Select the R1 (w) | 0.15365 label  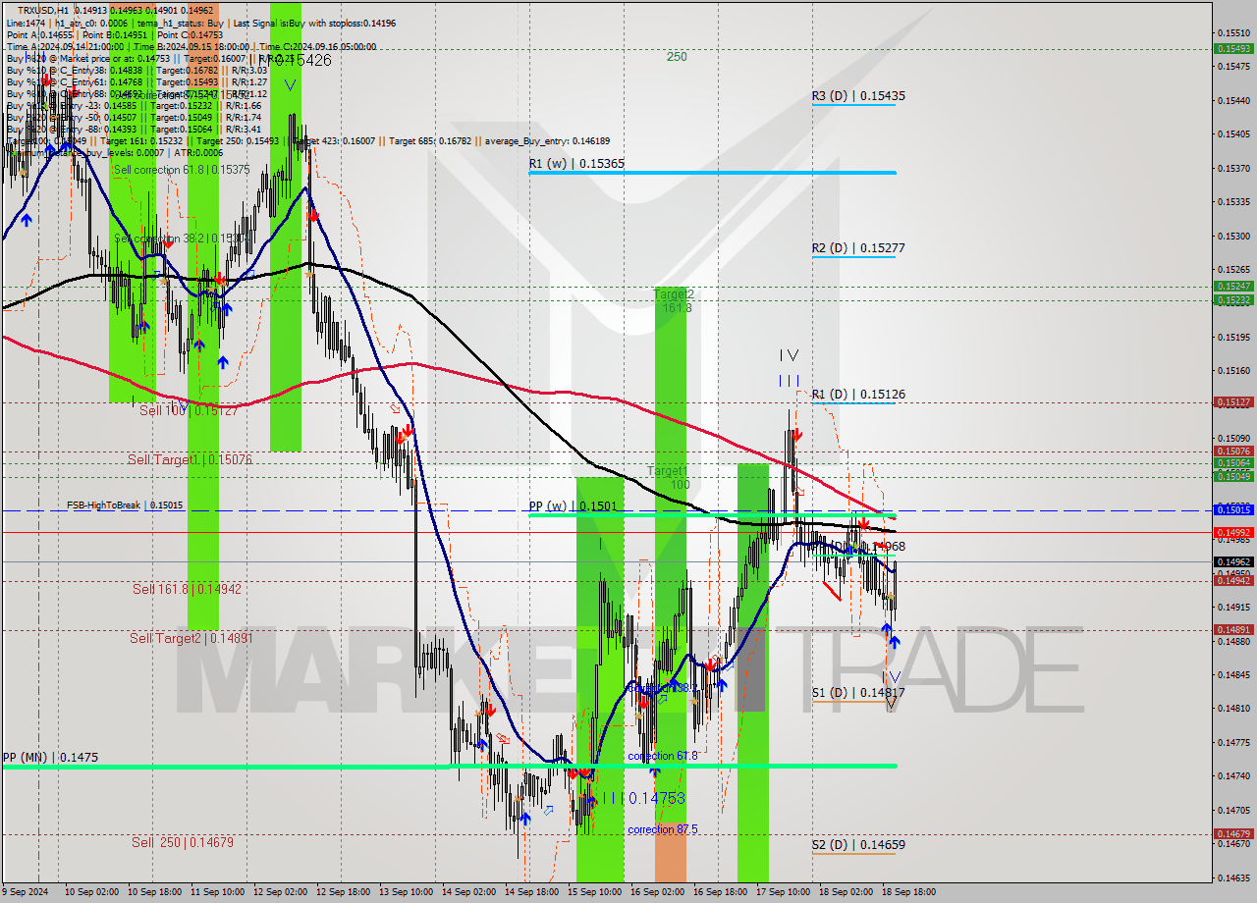tap(576, 164)
